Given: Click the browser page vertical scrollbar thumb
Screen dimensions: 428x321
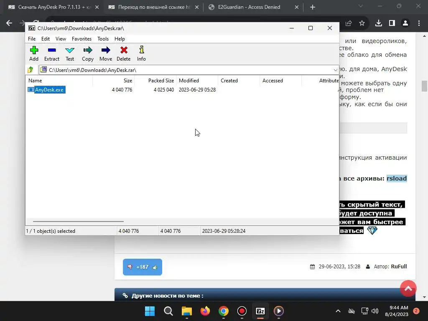Looking at the screenshot, I should click(424, 86).
